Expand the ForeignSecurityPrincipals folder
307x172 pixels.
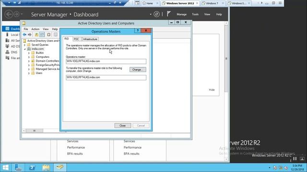coord(29,65)
